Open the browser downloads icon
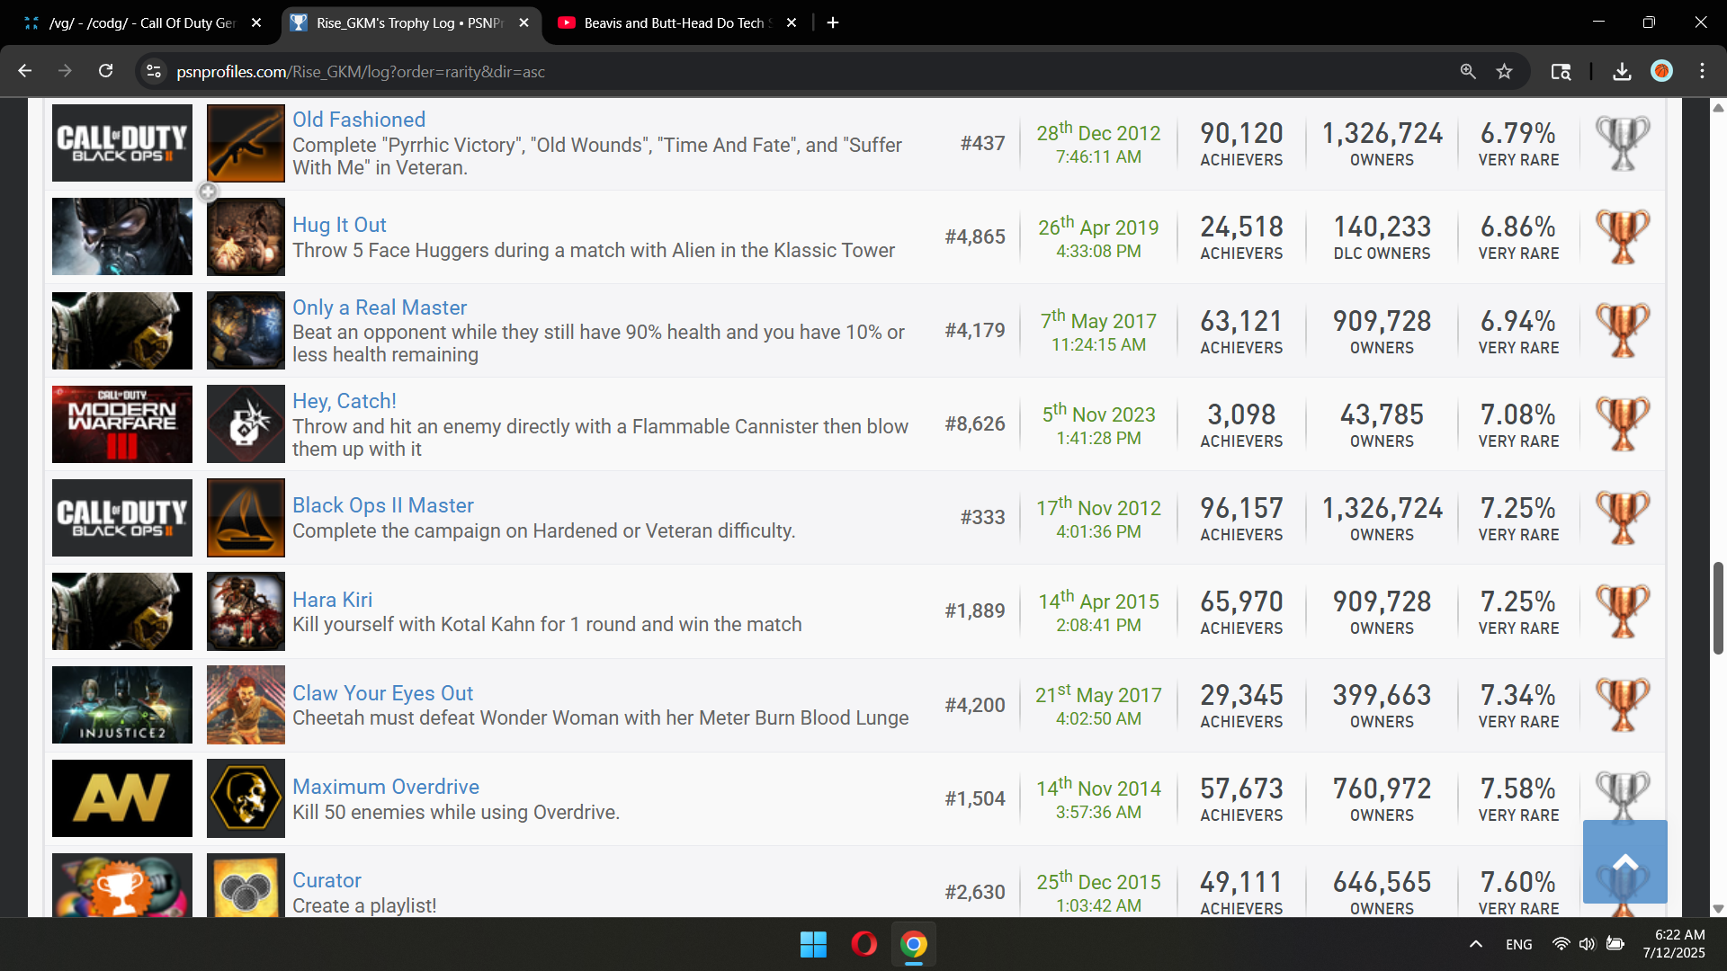1727x971 pixels. click(x=1622, y=71)
